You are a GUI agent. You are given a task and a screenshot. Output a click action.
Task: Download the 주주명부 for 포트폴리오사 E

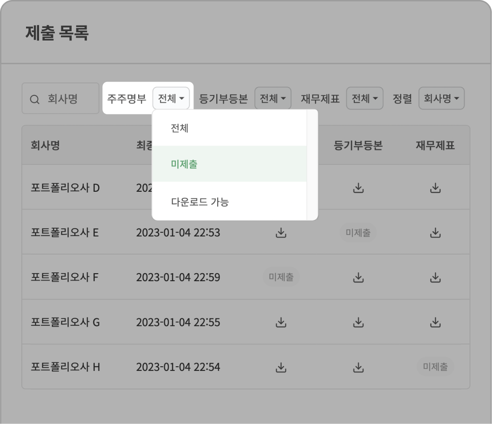click(x=280, y=232)
